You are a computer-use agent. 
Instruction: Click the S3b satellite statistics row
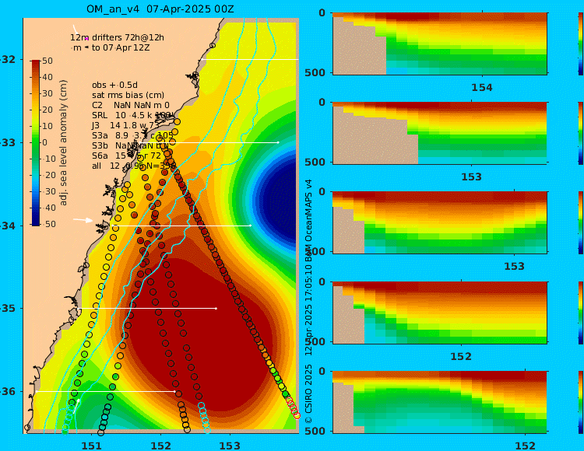130,145
